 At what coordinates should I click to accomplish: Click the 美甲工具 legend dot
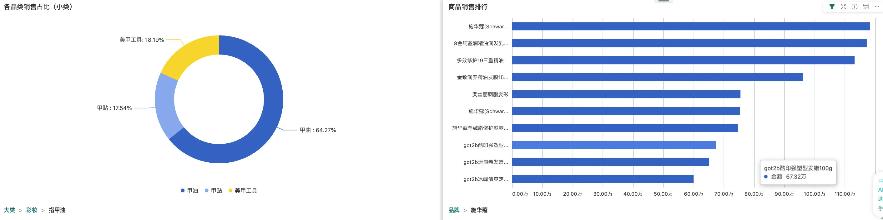(x=230, y=191)
